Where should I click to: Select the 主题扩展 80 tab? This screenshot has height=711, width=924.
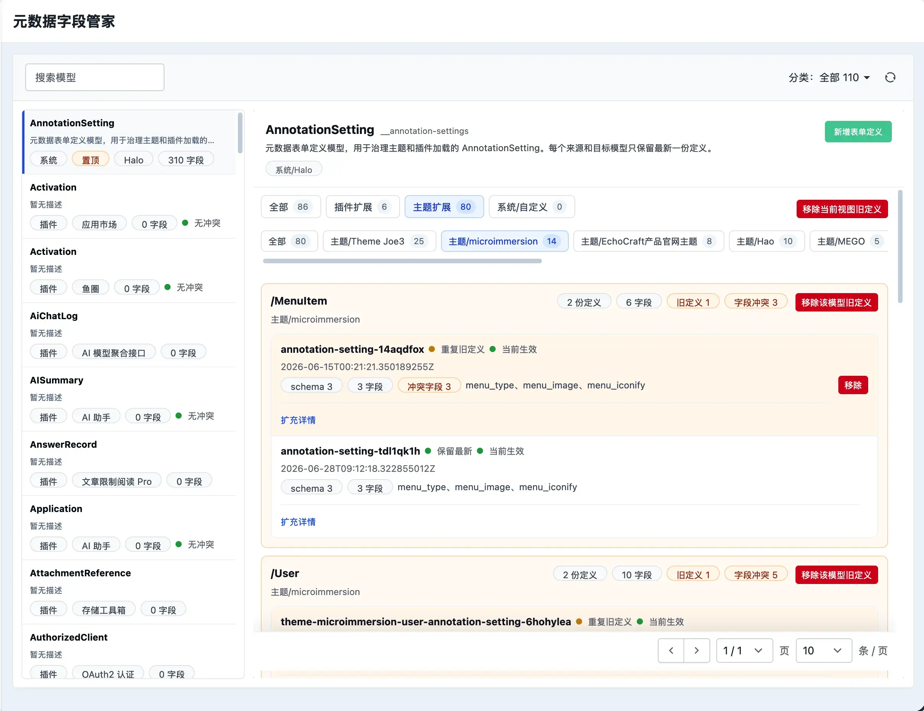(444, 207)
